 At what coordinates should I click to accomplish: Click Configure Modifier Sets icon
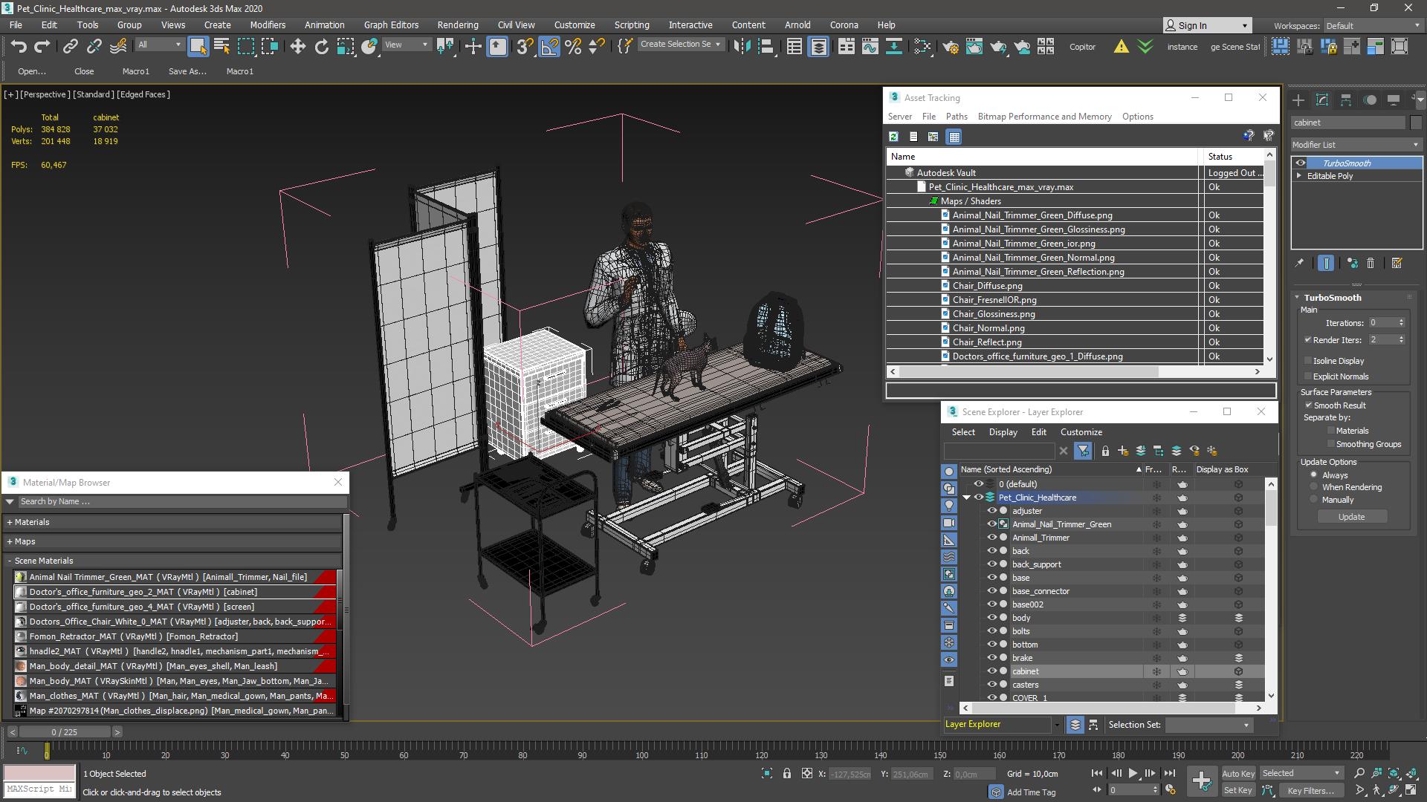pyautogui.click(x=1397, y=263)
